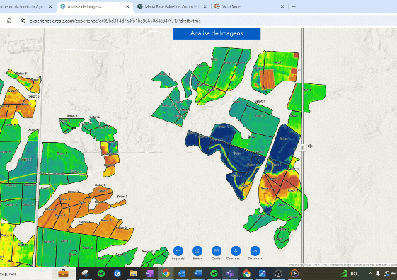Screen dimensions: 397x280
Task: Switch to the Análise de Imagens tab
Action: pyautogui.click(x=96, y=6)
